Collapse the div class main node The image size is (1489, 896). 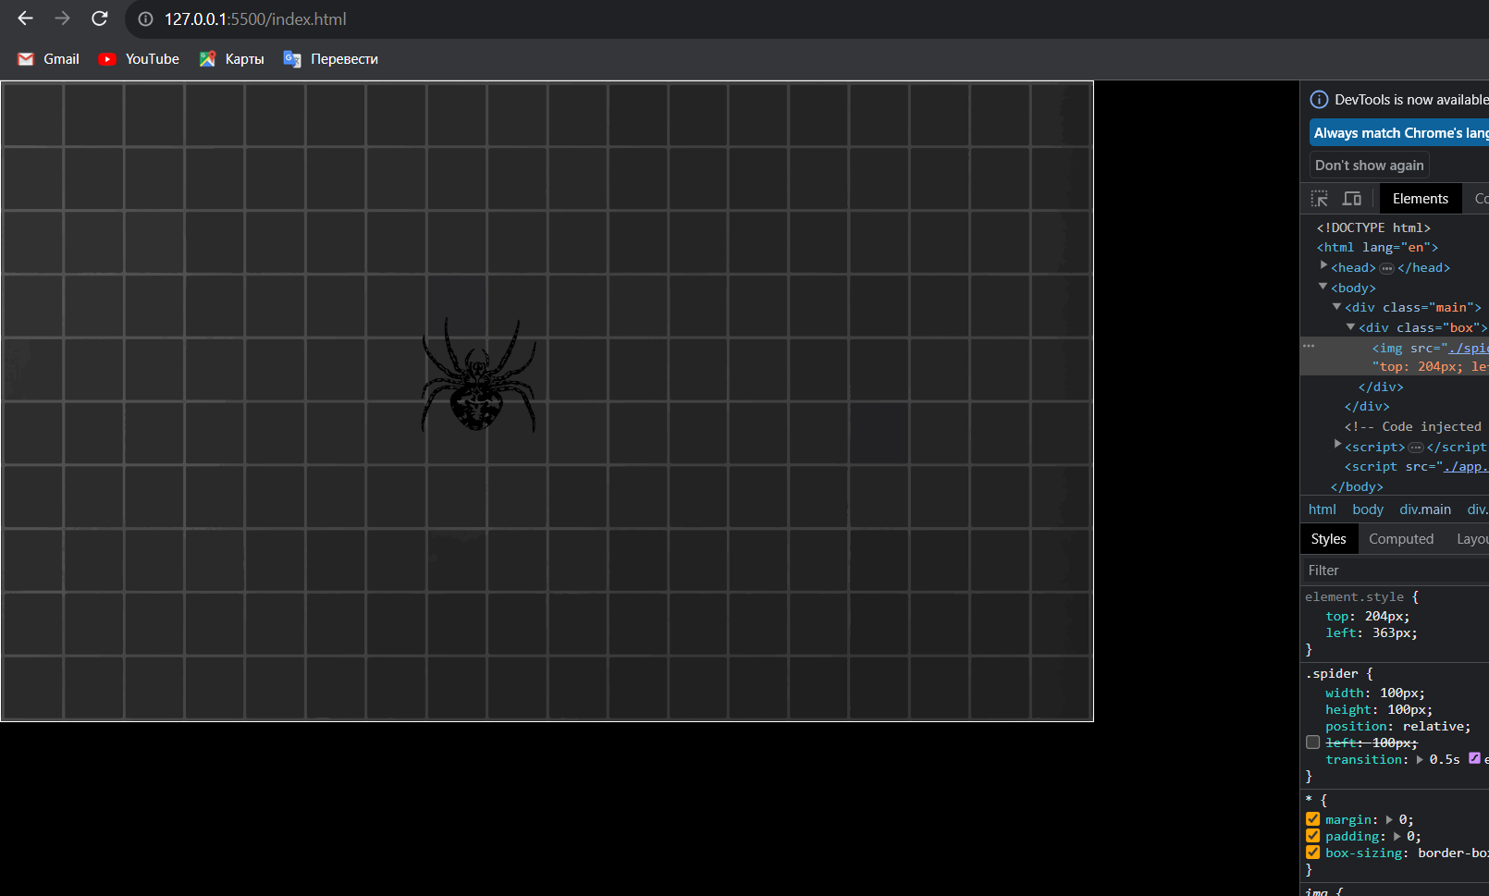point(1337,306)
